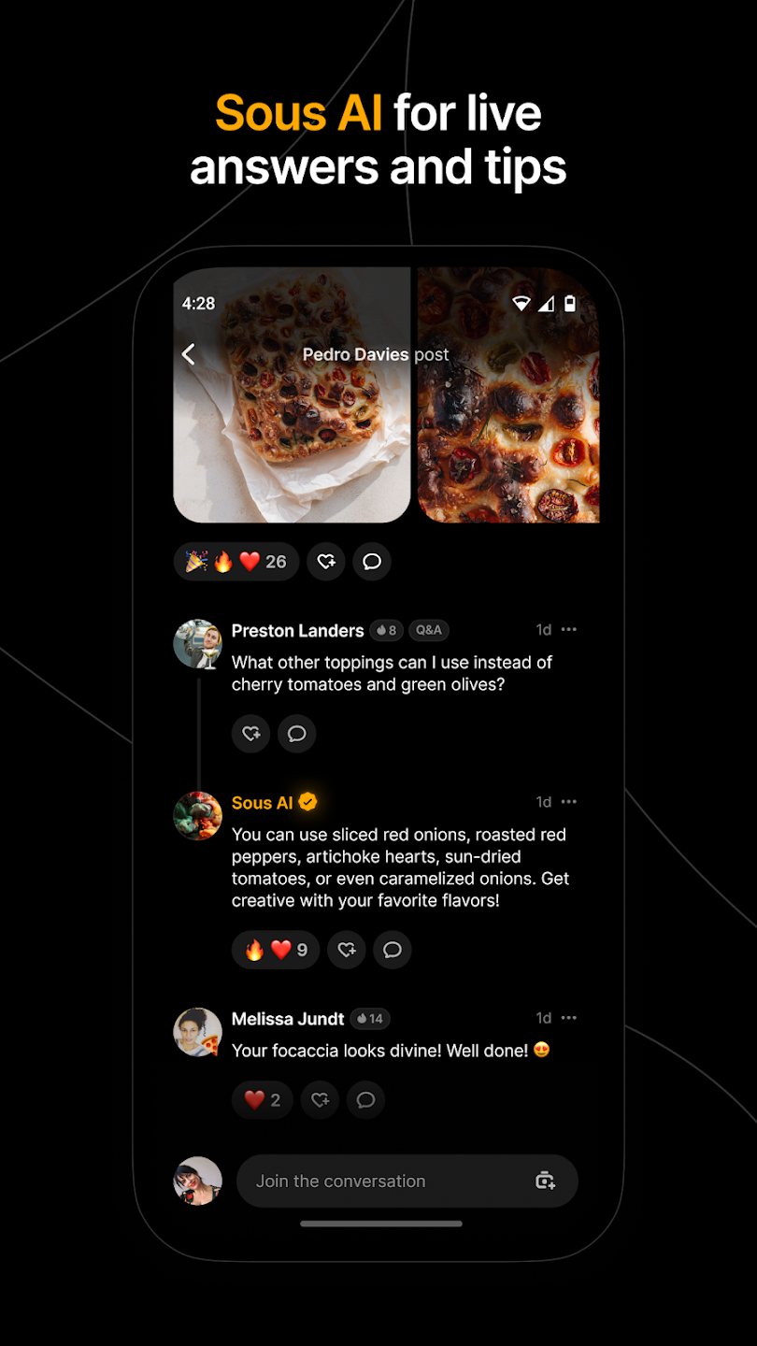Open Preston Landers profile name
Screen dimensions: 757x1346
click(x=297, y=631)
